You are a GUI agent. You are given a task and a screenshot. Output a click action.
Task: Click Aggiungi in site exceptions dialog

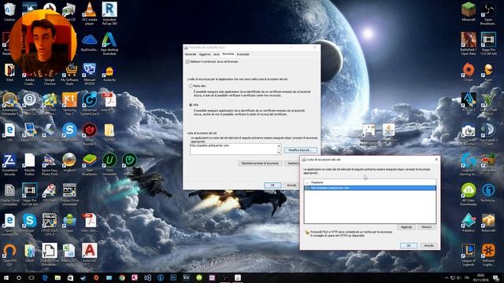tap(406, 227)
